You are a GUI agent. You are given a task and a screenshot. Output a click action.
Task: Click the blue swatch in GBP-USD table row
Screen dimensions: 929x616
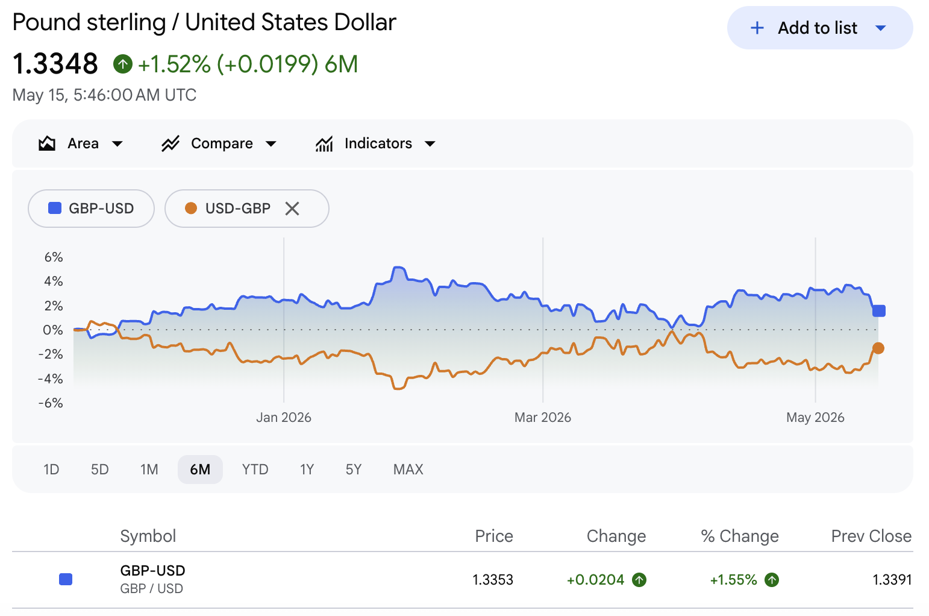pos(66,579)
